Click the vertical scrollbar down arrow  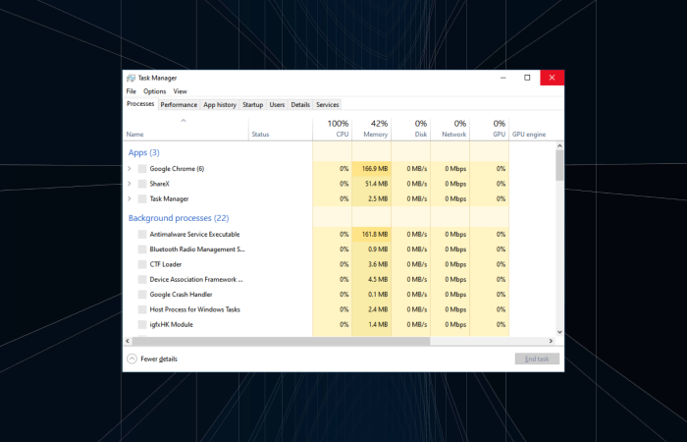[559, 332]
